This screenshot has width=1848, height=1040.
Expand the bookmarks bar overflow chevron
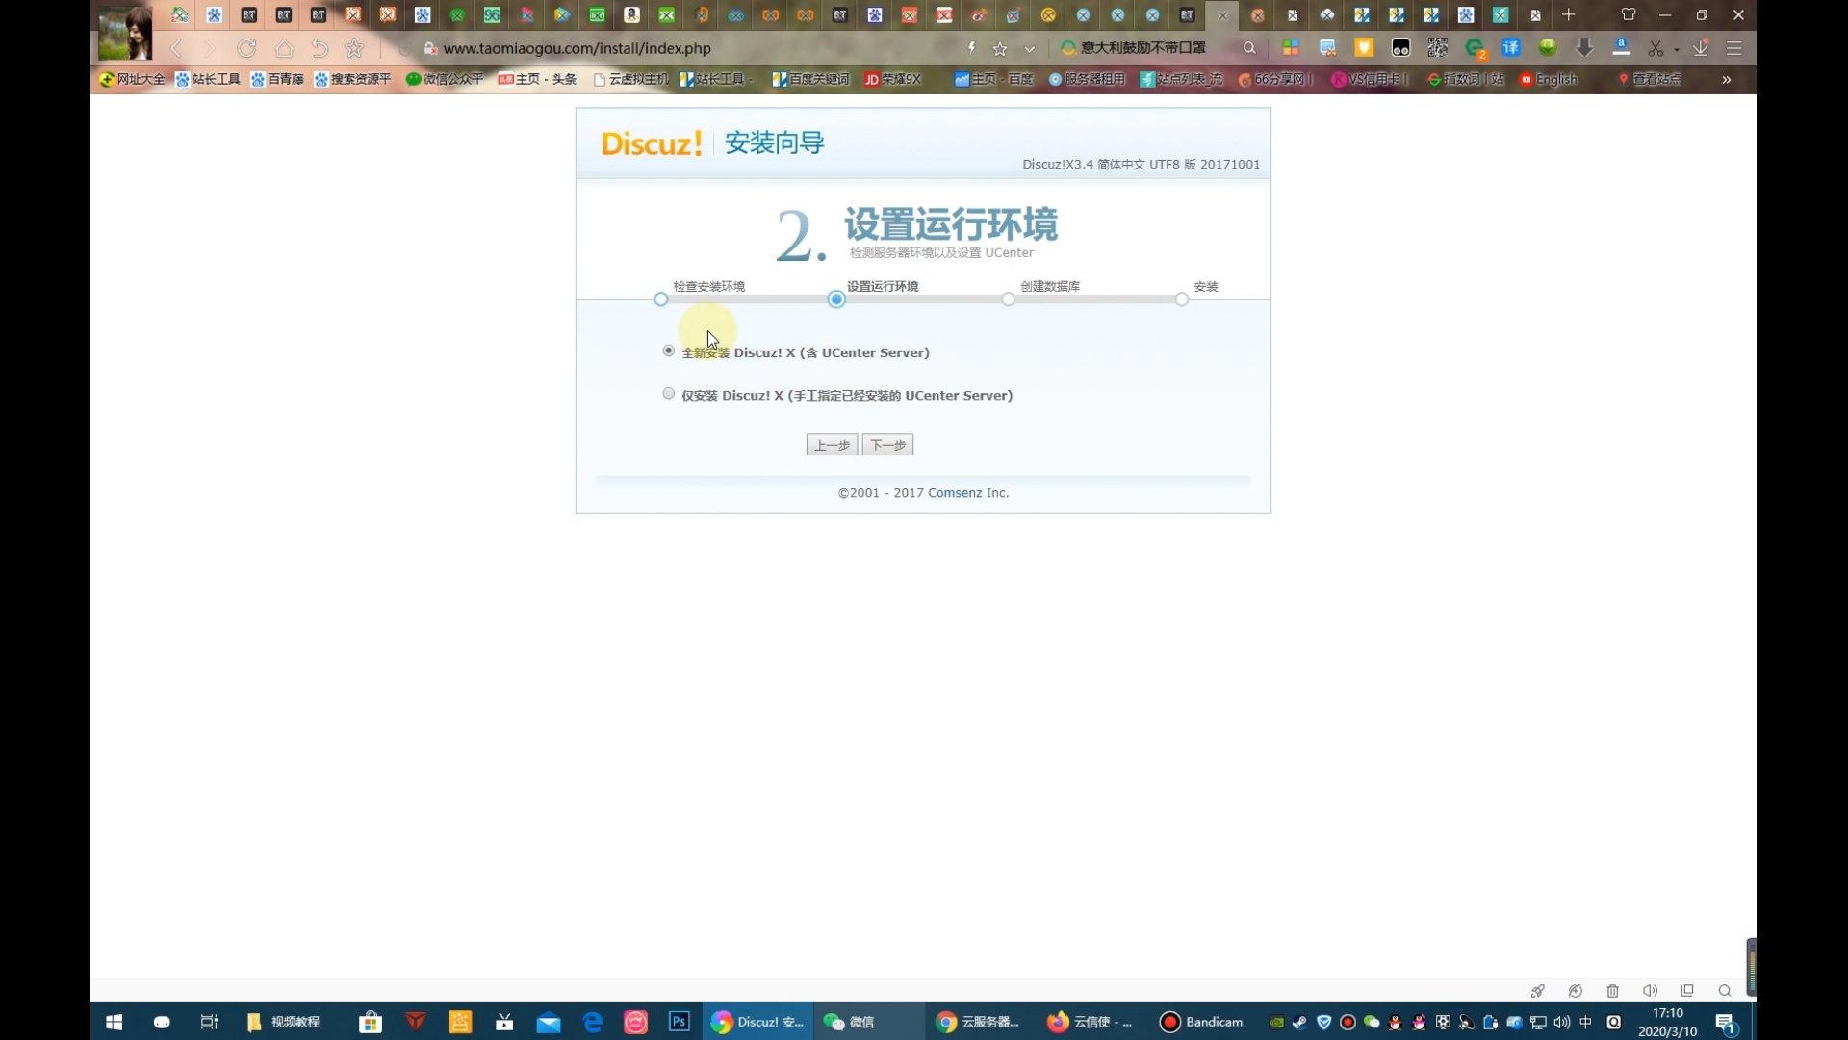1727,79
